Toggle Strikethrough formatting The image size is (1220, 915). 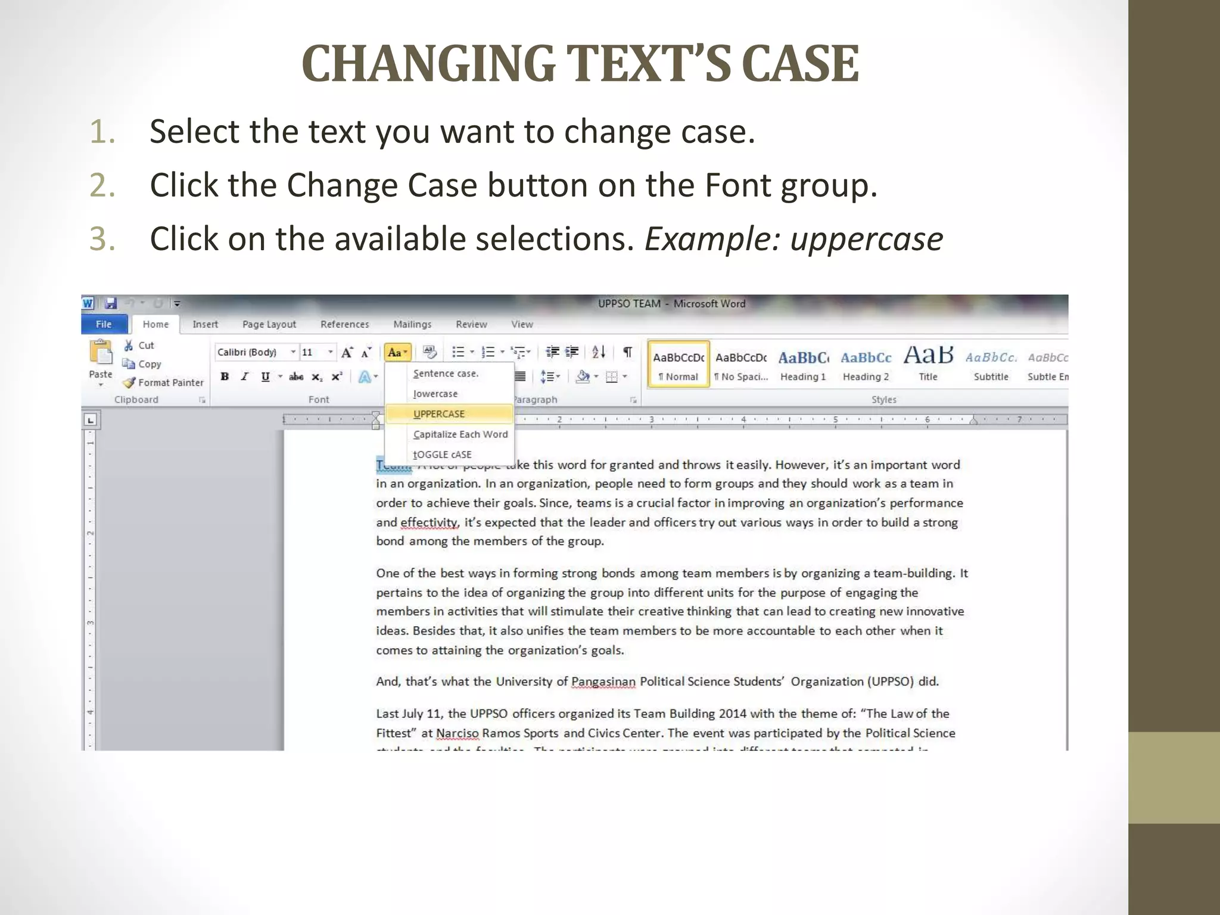296,376
